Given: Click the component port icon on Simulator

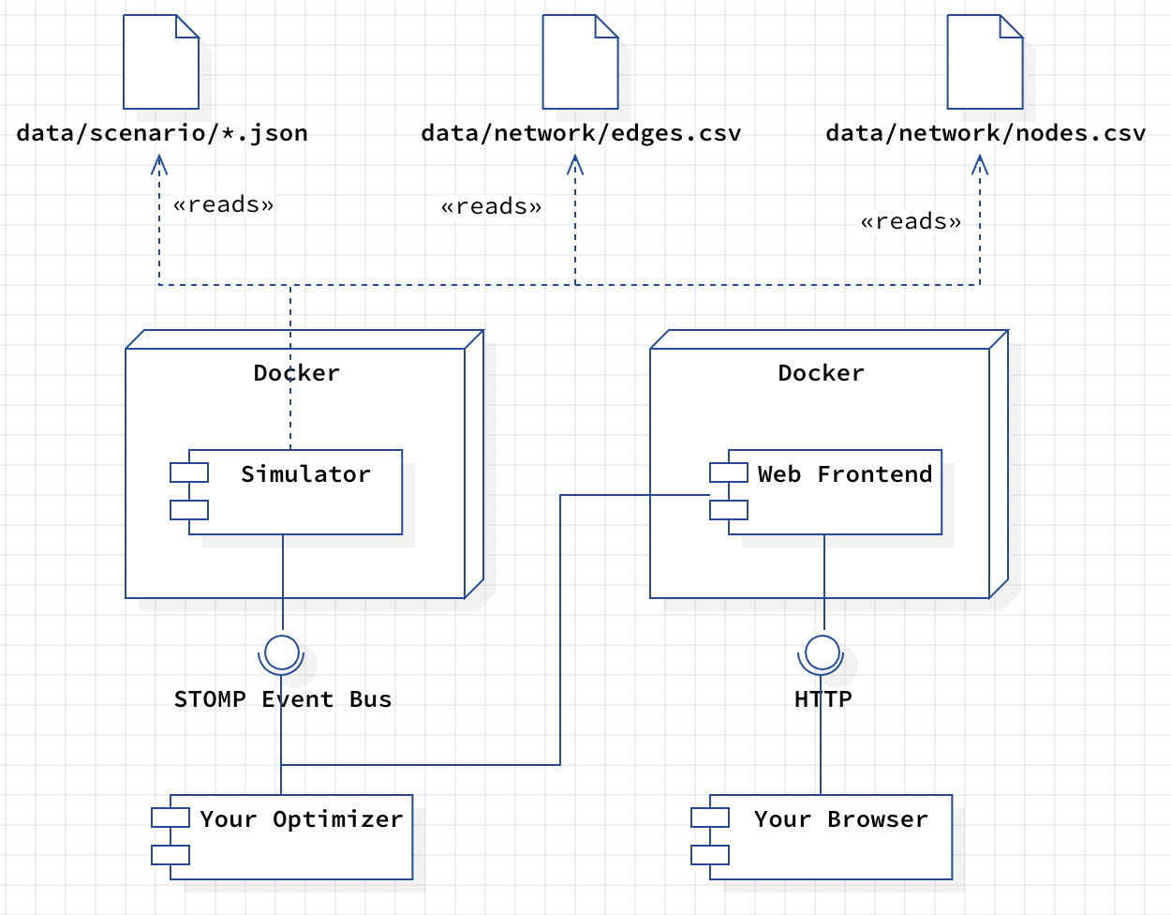Looking at the screenshot, I should [x=190, y=470].
